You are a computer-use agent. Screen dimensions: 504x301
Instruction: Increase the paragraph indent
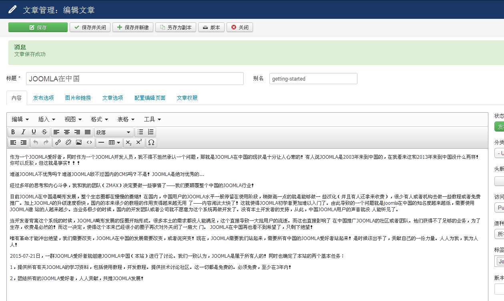[24, 142]
